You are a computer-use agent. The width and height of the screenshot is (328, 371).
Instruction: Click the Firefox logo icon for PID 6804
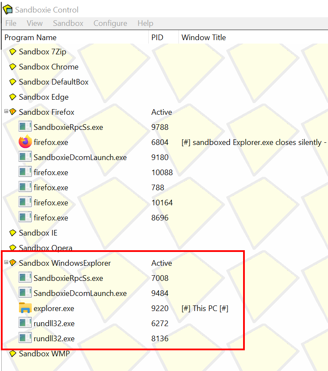(x=25, y=142)
